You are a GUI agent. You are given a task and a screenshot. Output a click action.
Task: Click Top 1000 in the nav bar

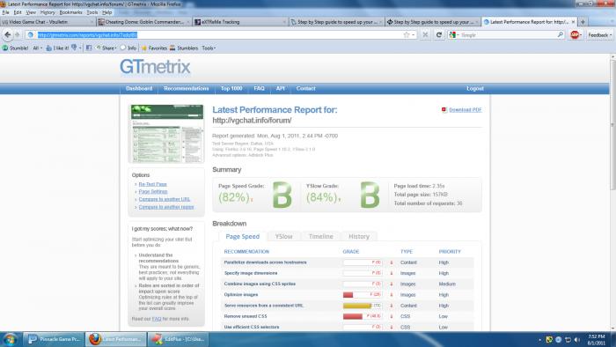pos(231,88)
